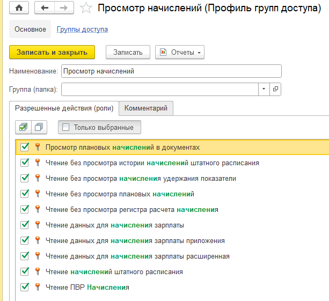The height and width of the screenshot is (301, 329).
Task: Select row text Чтение начислений штатного расписания
Action: [x=114, y=271]
